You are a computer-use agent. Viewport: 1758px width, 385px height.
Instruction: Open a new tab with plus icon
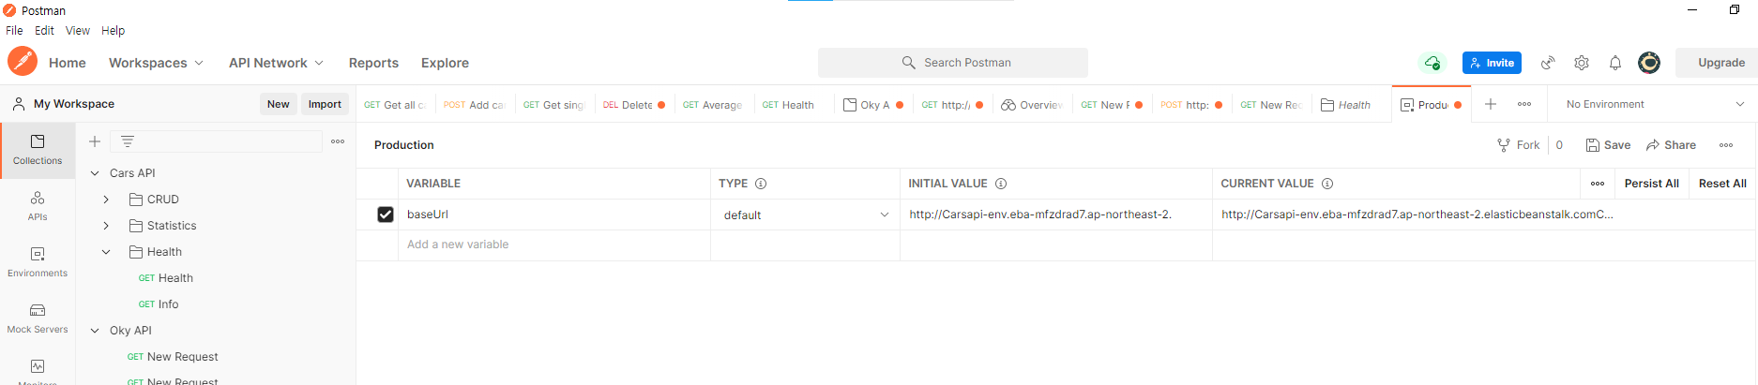coord(1491,104)
